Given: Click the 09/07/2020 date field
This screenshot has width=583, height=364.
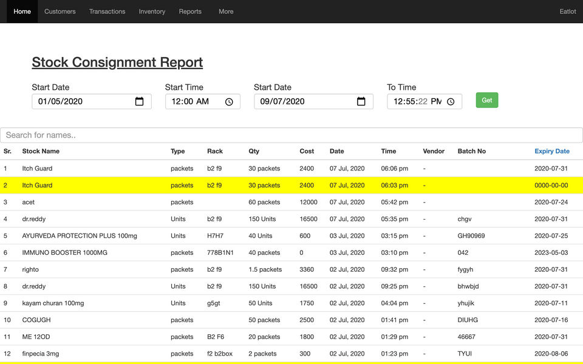Looking at the screenshot, I should click(x=313, y=101).
